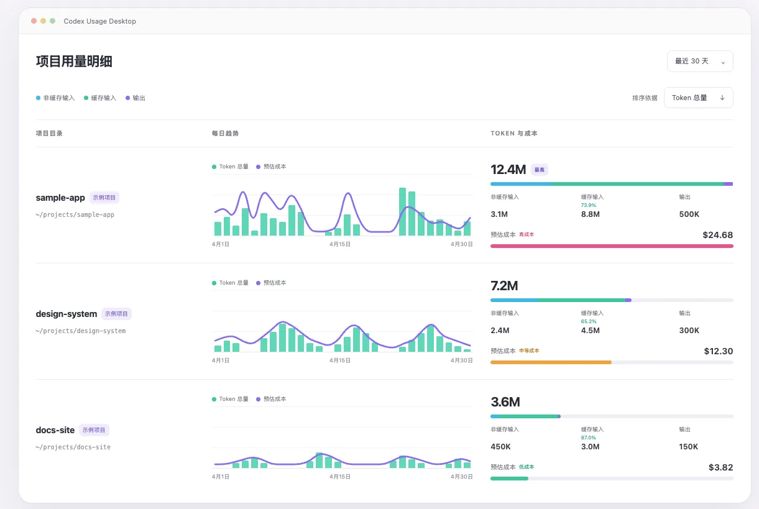Click the 最高 badge next to 12.4M
The height and width of the screenshot is (509, 759).
pos(540,170)
